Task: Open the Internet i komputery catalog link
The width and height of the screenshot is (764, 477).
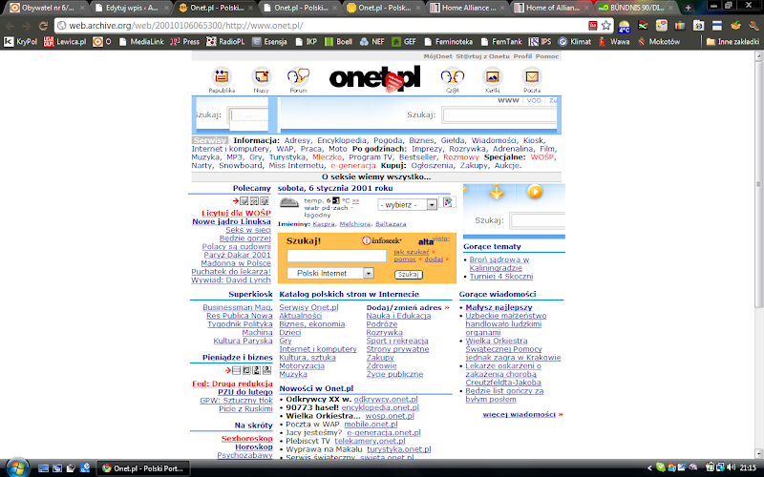Action: click(318, 349)
